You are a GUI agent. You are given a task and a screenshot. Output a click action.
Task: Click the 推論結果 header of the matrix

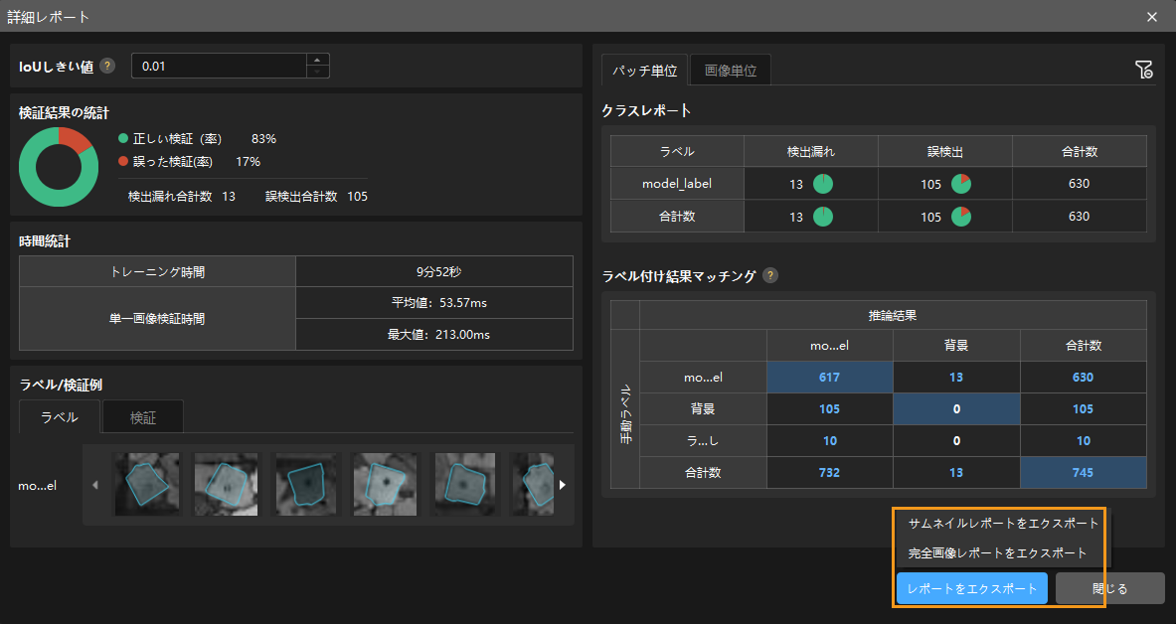point(893,316)
